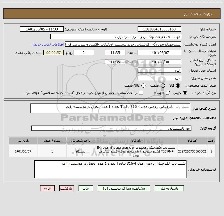The width and height of the screenshot is (224, 216).
Task: Select the متوسط purchase type radio
Action: (168, 93)
